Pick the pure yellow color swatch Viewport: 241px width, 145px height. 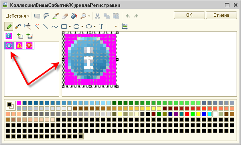click(x=198, y=114)
